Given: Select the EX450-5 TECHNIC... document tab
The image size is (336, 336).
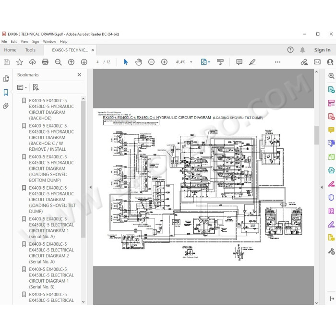Looking at the screenshot, I should 70,50.
